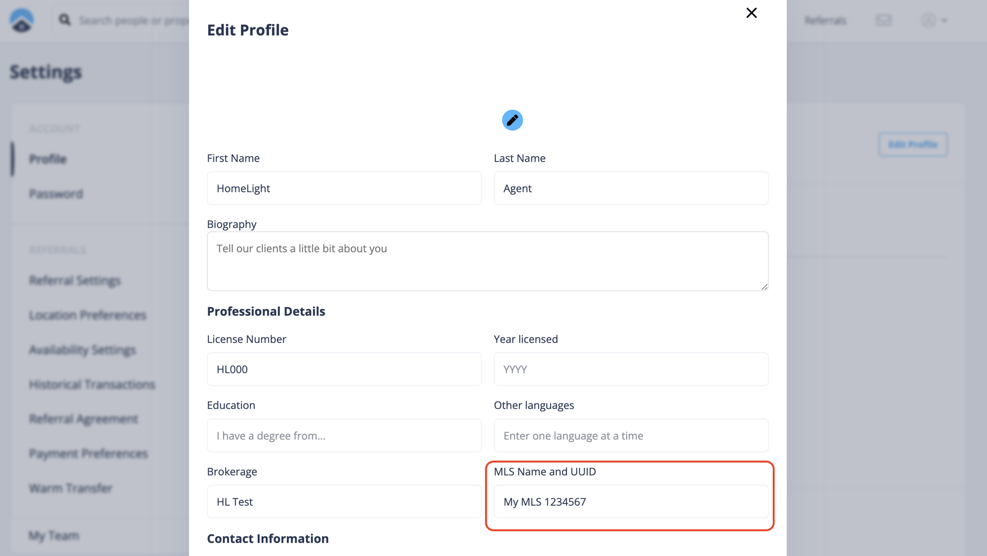Click the search magnifier icon

coord(66,20)
